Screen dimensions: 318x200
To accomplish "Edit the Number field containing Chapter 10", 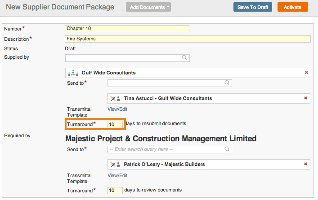I will (x=127, y=29).
